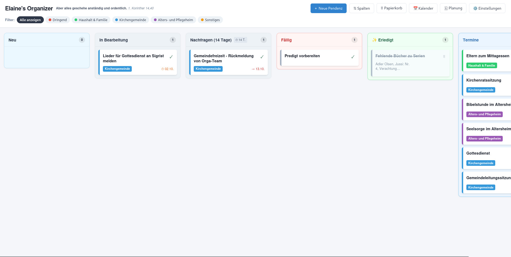The height and width of the screenshot is (257, 511).
Task: Click the count badge in Neu column
Action: (x=82, y=40)
